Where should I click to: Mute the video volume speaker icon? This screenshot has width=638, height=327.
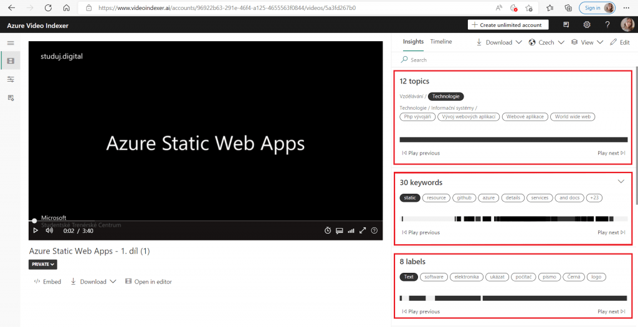tap(50, 230)
